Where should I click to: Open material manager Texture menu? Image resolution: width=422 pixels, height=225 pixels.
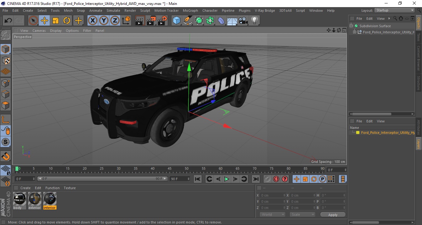70,188
